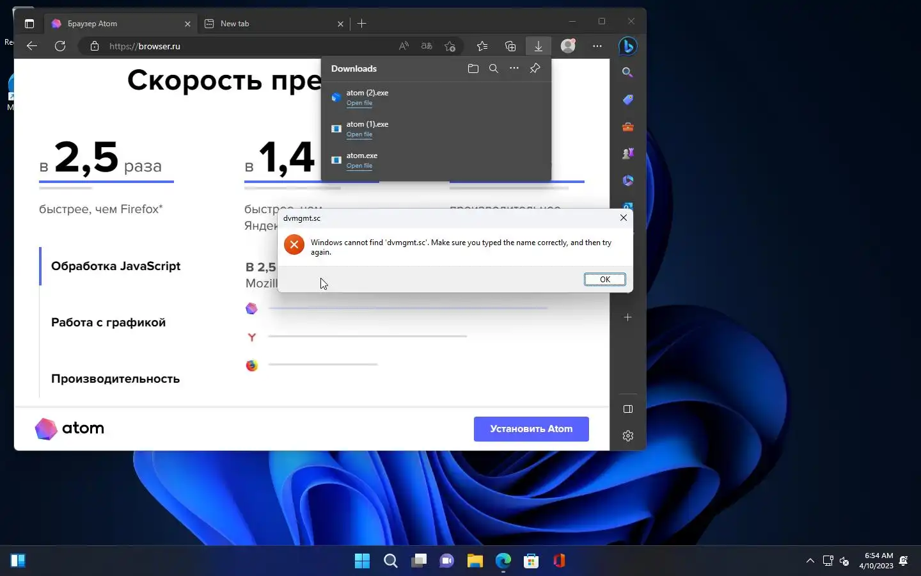Open the Shopping tag sidebar icon
Viewport: 921px width, 576px height.
point(628,100)
